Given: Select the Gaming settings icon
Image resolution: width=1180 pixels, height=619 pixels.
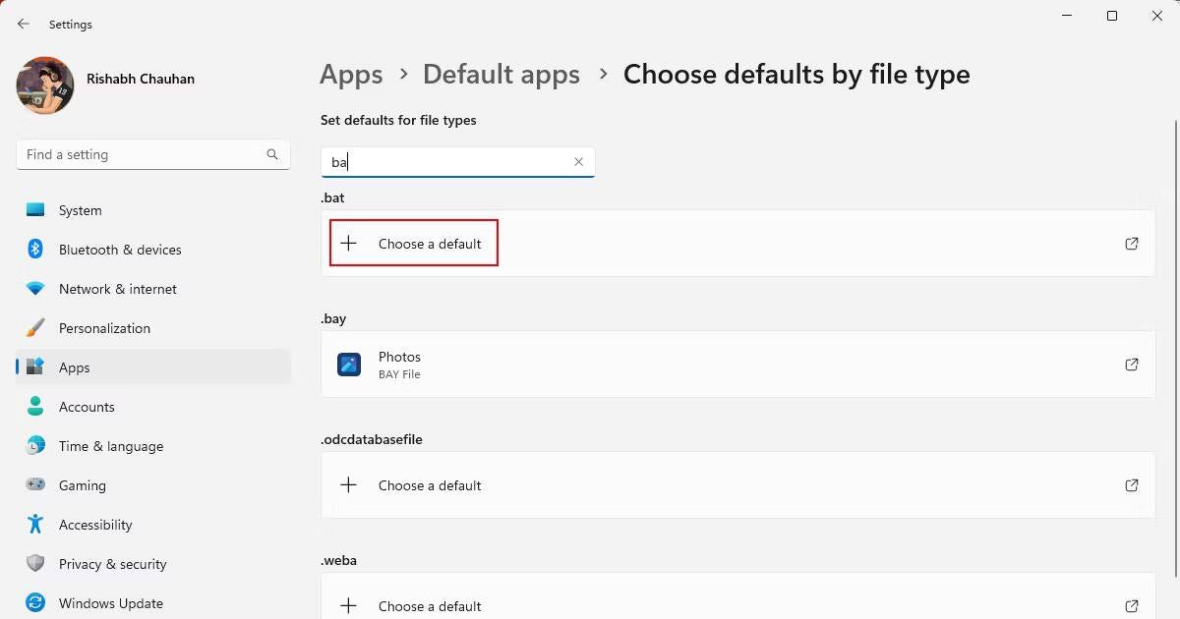Looking at the screenshot, I should tap(34, 485).
